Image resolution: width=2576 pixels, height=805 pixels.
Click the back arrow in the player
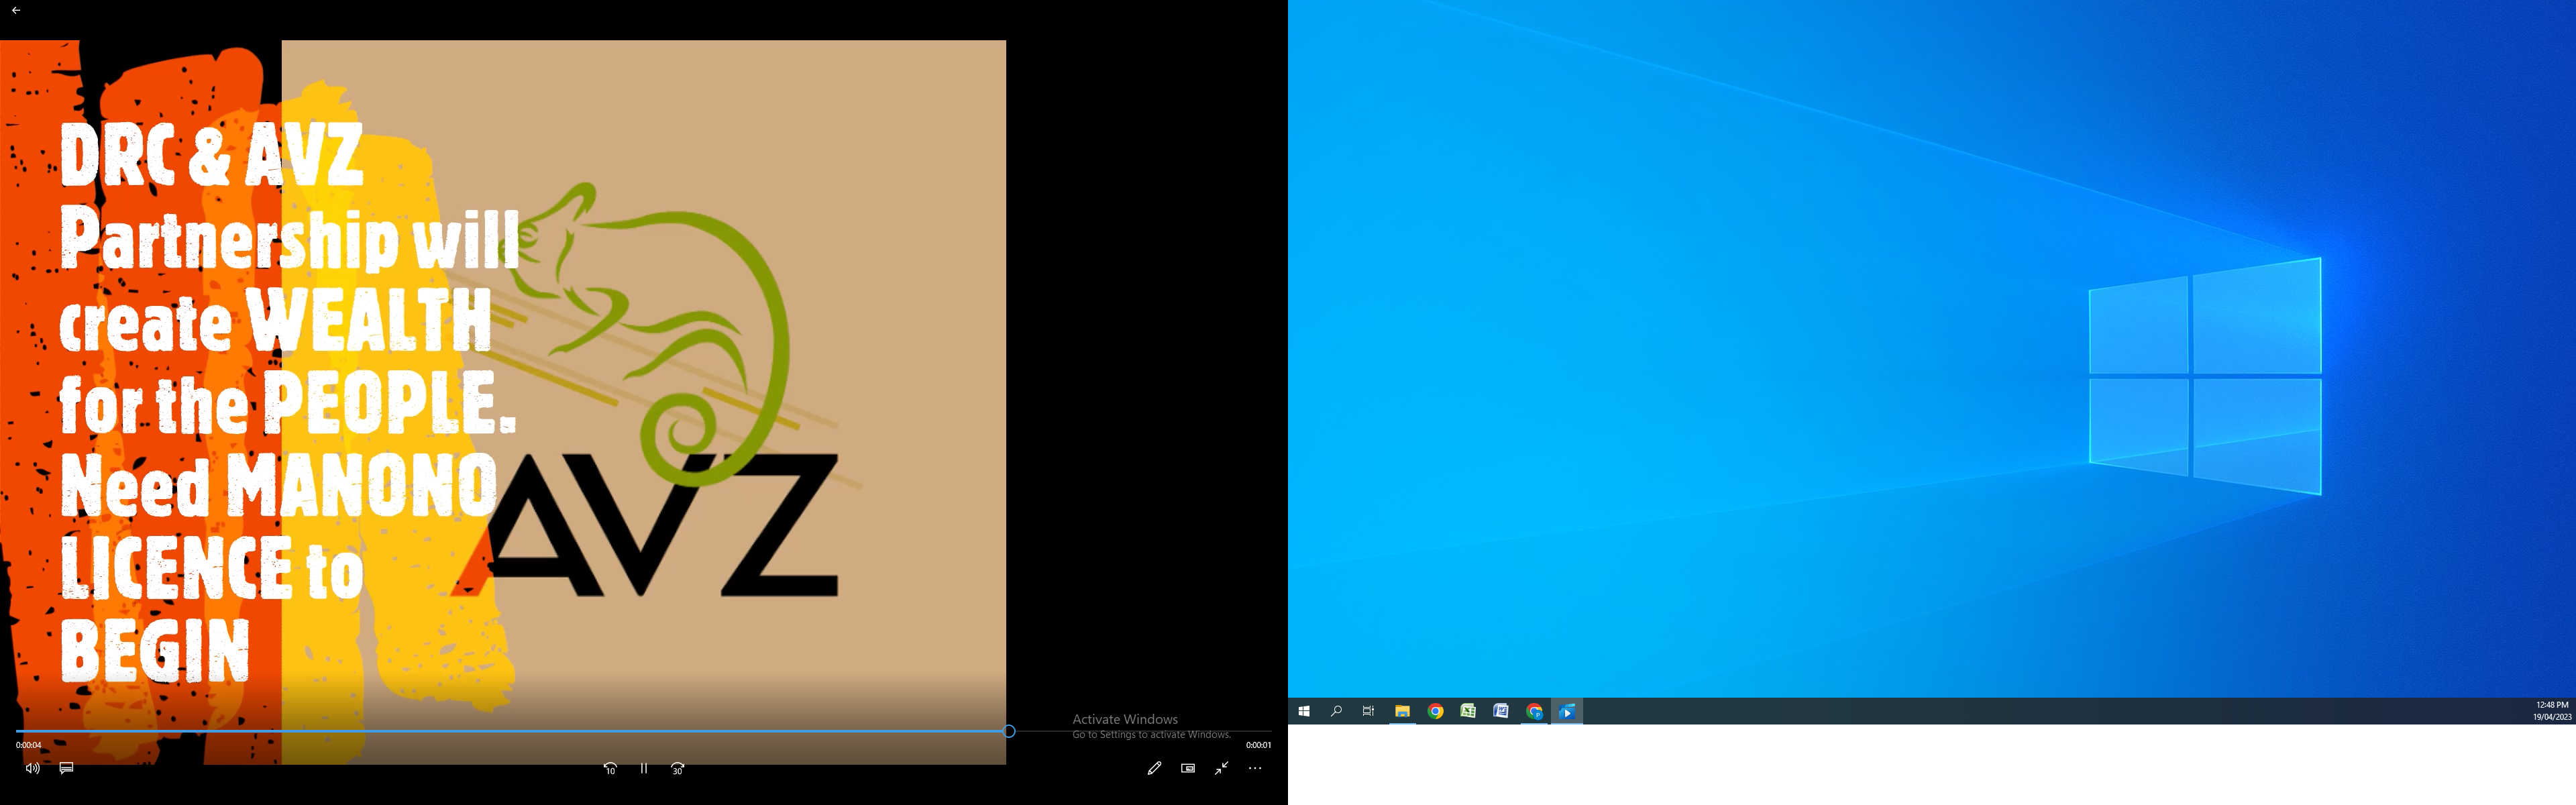pos(16,10)
